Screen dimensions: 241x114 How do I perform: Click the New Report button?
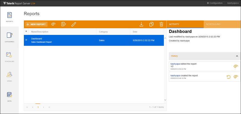pos(36,24)
